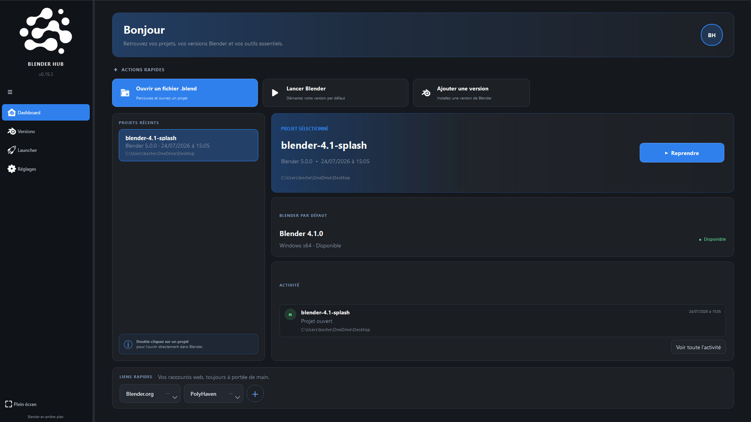Go to the Versions section
The width and height of the screenshot is (751, 422).
46,131
